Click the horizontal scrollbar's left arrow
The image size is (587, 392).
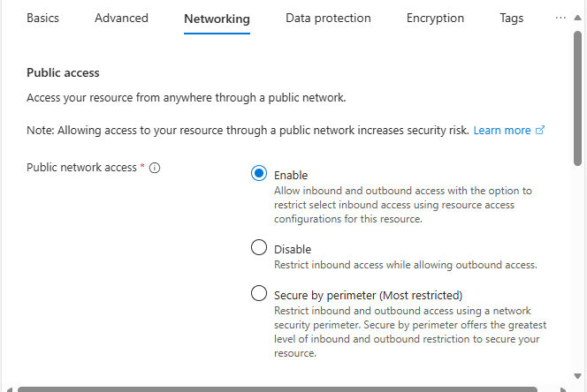click(8, 388)
